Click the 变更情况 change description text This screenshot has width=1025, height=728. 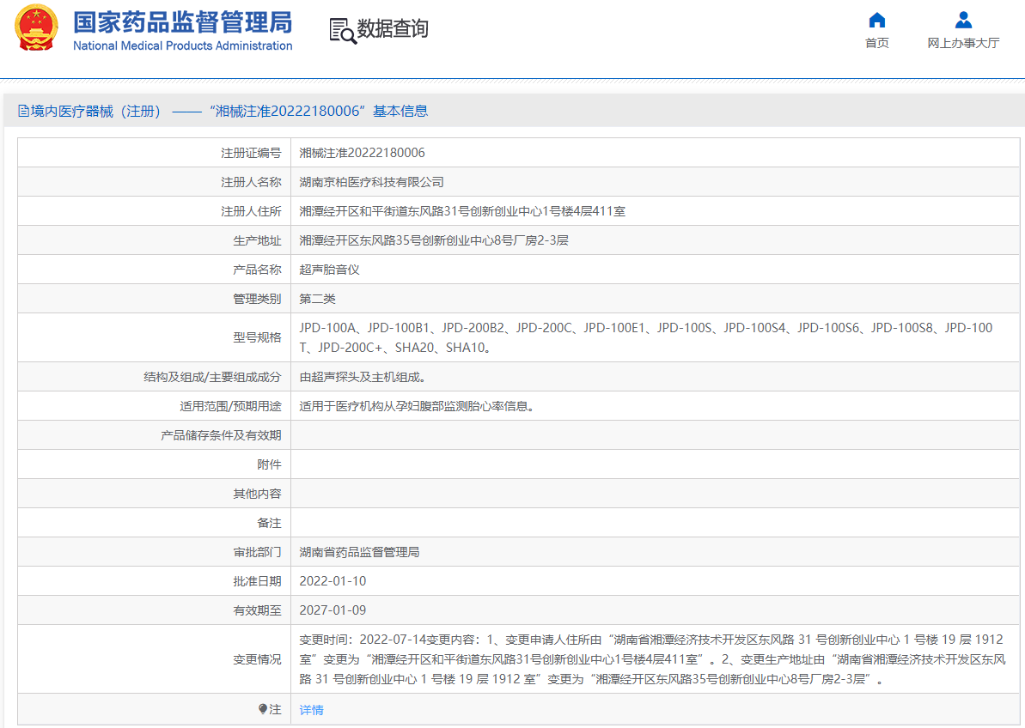click(651, 659)
